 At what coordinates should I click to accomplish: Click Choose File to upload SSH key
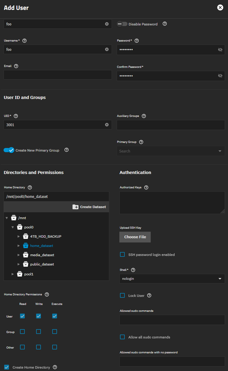(135, 237)
